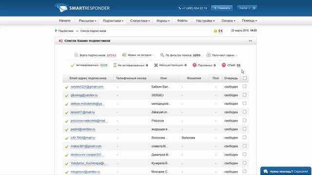Open subscriber larvent11@mail.ru
This screenshot has height=175, width=312.
pos(82,112)
